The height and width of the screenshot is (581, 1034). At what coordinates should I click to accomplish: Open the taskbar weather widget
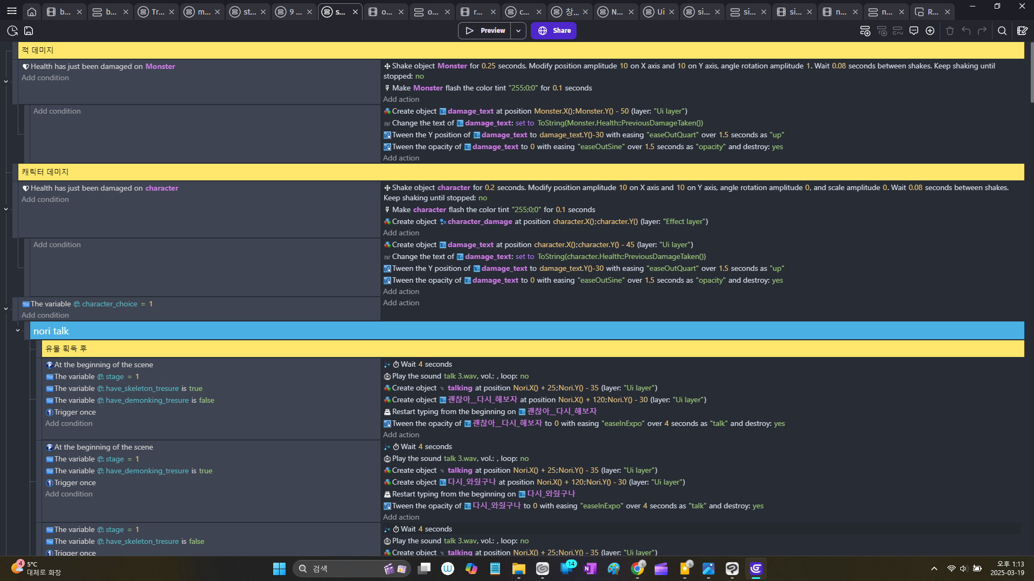[35, 568]
